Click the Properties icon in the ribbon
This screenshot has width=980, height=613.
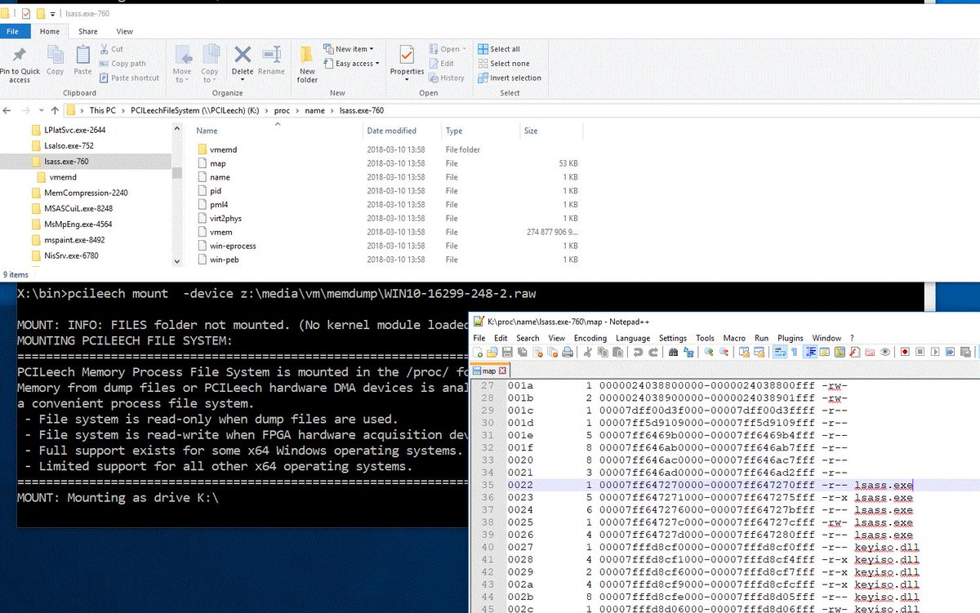406,55
